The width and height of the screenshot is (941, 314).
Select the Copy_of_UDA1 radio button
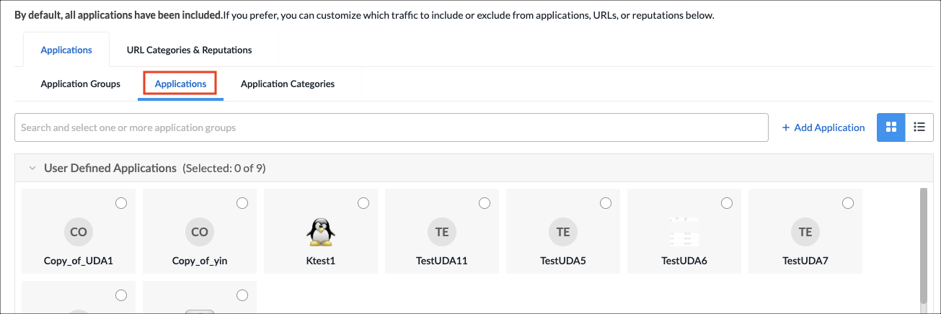[121, 203]
